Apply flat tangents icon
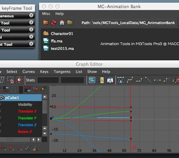The width and height of the screenshot is (179, 158). click(157, 80)
